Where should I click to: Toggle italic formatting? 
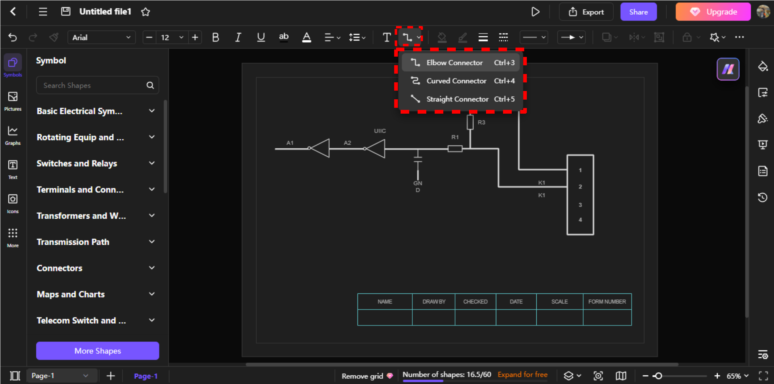(x=238, y=37)
